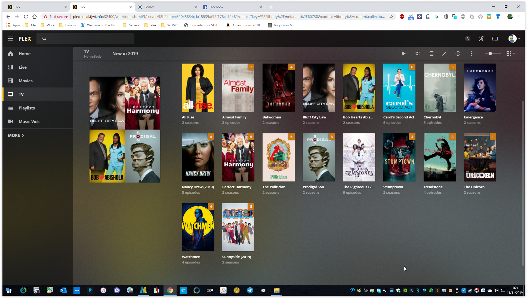Click the AdBlock Plus extension icon

pos(402,17)
